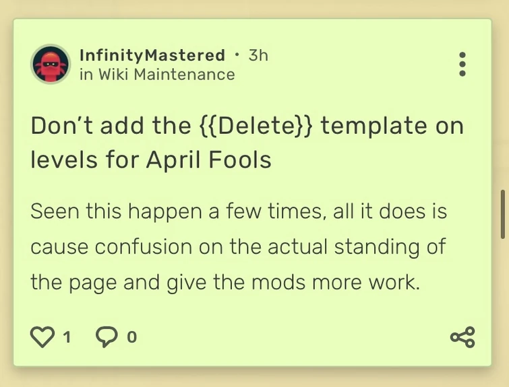Like the post with the heart icon
This screenshot has height=387, width=509.
point(42,337)
